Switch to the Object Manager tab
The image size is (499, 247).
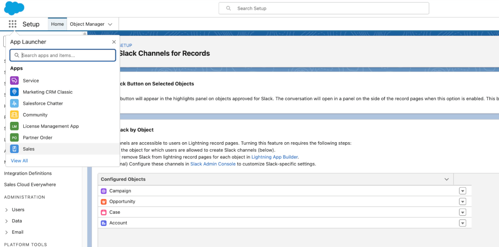(87, 24)
